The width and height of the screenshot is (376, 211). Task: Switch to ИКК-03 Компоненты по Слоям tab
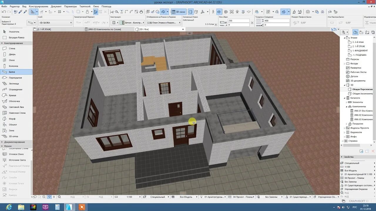click(109, 29)
